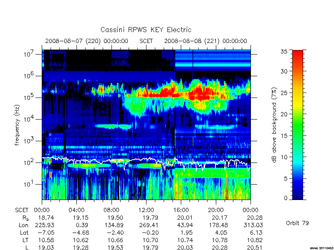
Task: Click the Rs value 20.01
Action: point(185,217)
